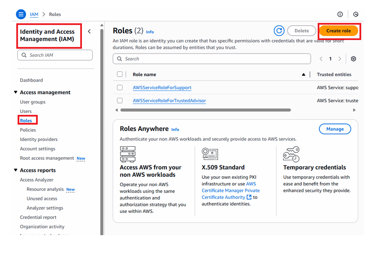
Task: Go to previous page arrow in pagination
Action: click(x=321, y=59)
